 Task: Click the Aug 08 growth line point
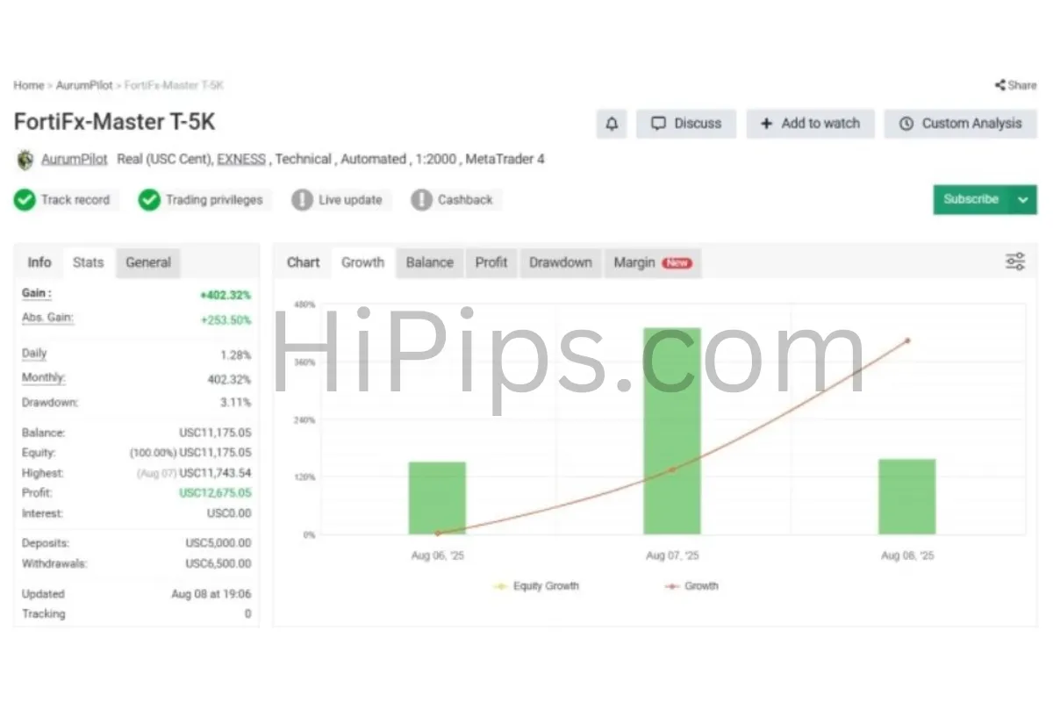[907, 340]
